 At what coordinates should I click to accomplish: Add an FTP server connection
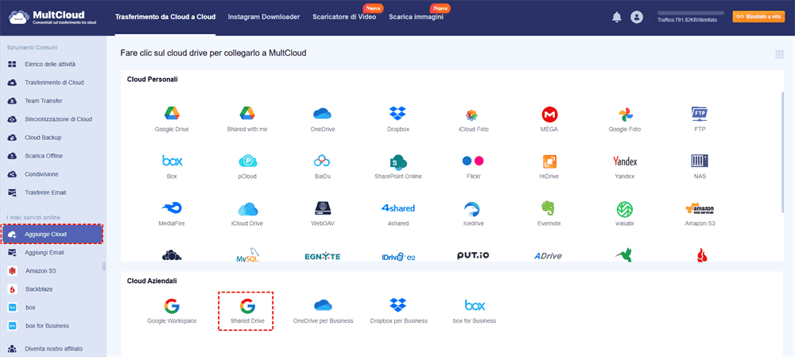pos(700,119)
